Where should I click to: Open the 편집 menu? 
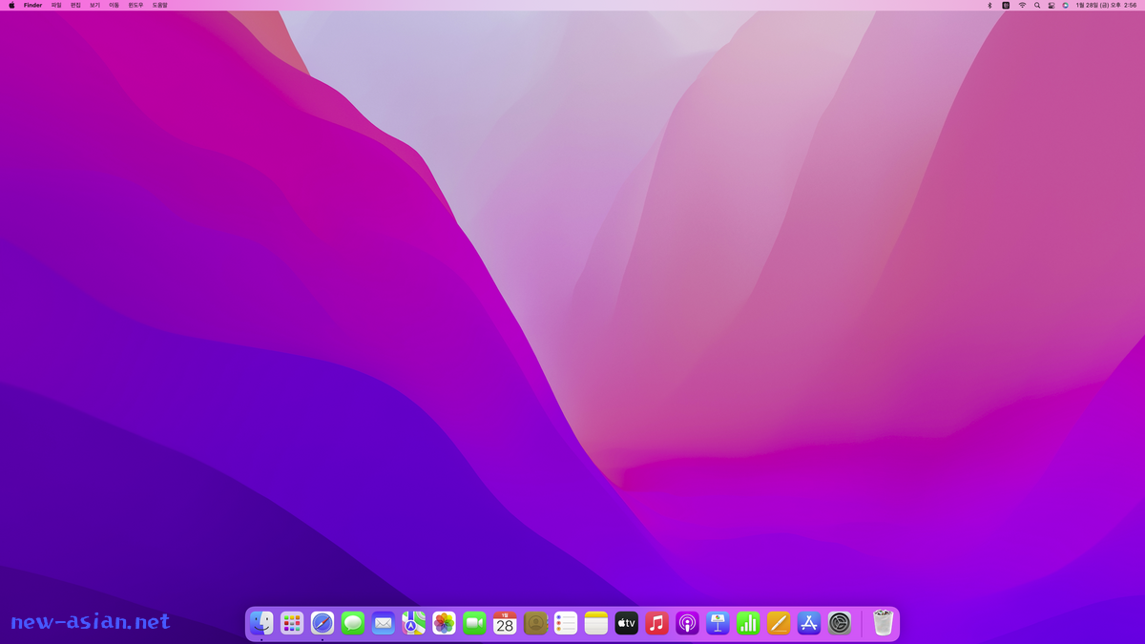point(75,5)
